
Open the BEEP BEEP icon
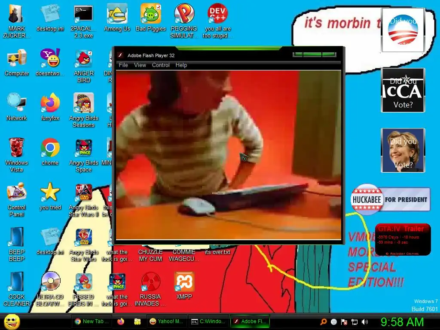click(17, 244)
